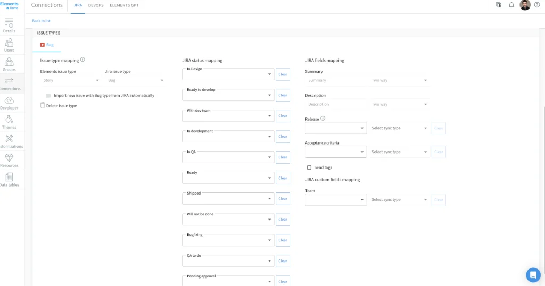The height and width of the screenshot is (286, 545).
Task: Open the Data tables sidebar section
Action: (x=10, y=180)
